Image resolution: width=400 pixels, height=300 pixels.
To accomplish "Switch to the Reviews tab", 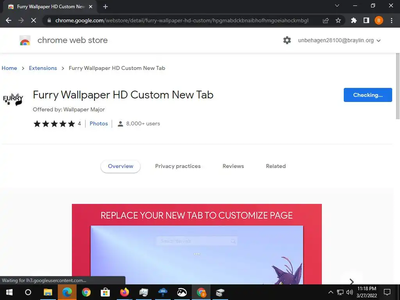I will [233, 166].
